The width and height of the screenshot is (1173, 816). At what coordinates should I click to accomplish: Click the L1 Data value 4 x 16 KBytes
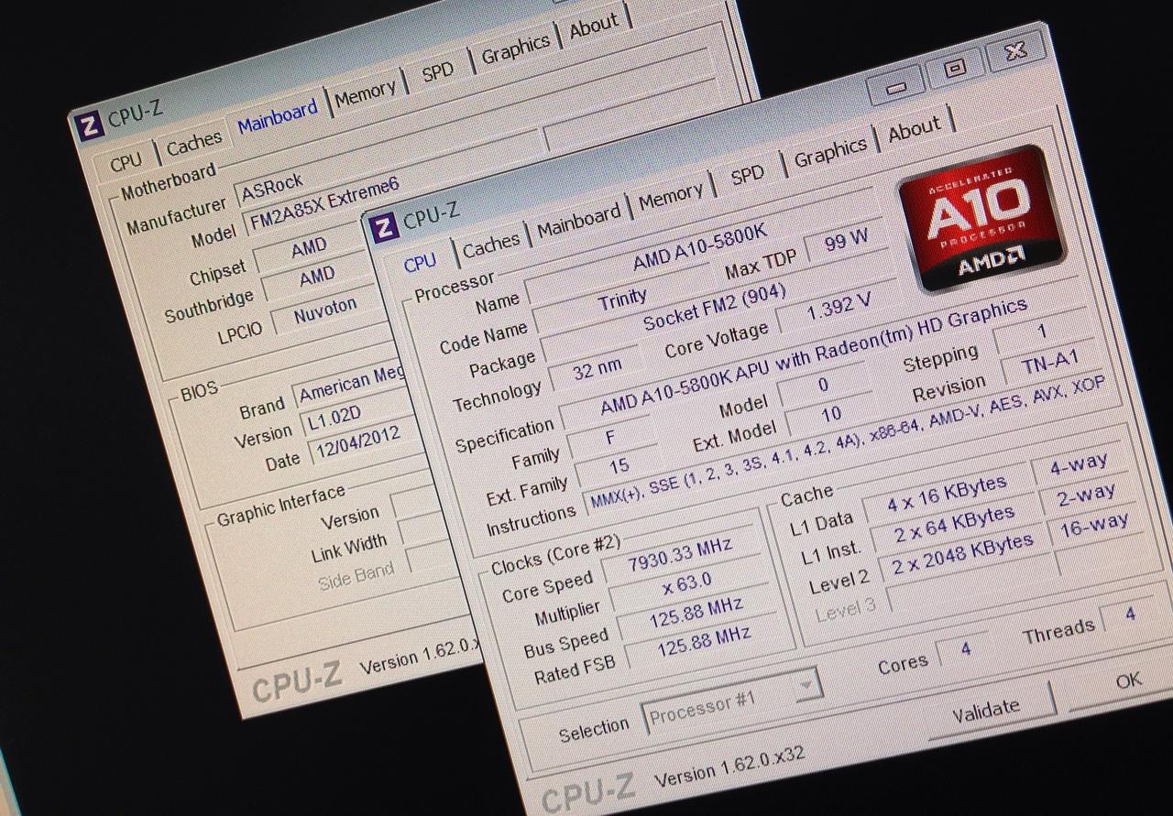(947, 492)
